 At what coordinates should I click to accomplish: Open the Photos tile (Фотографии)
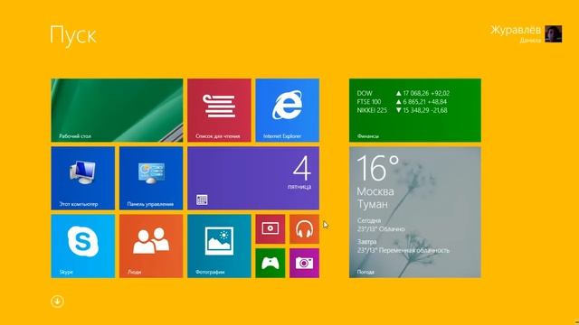tap(219, 246)
